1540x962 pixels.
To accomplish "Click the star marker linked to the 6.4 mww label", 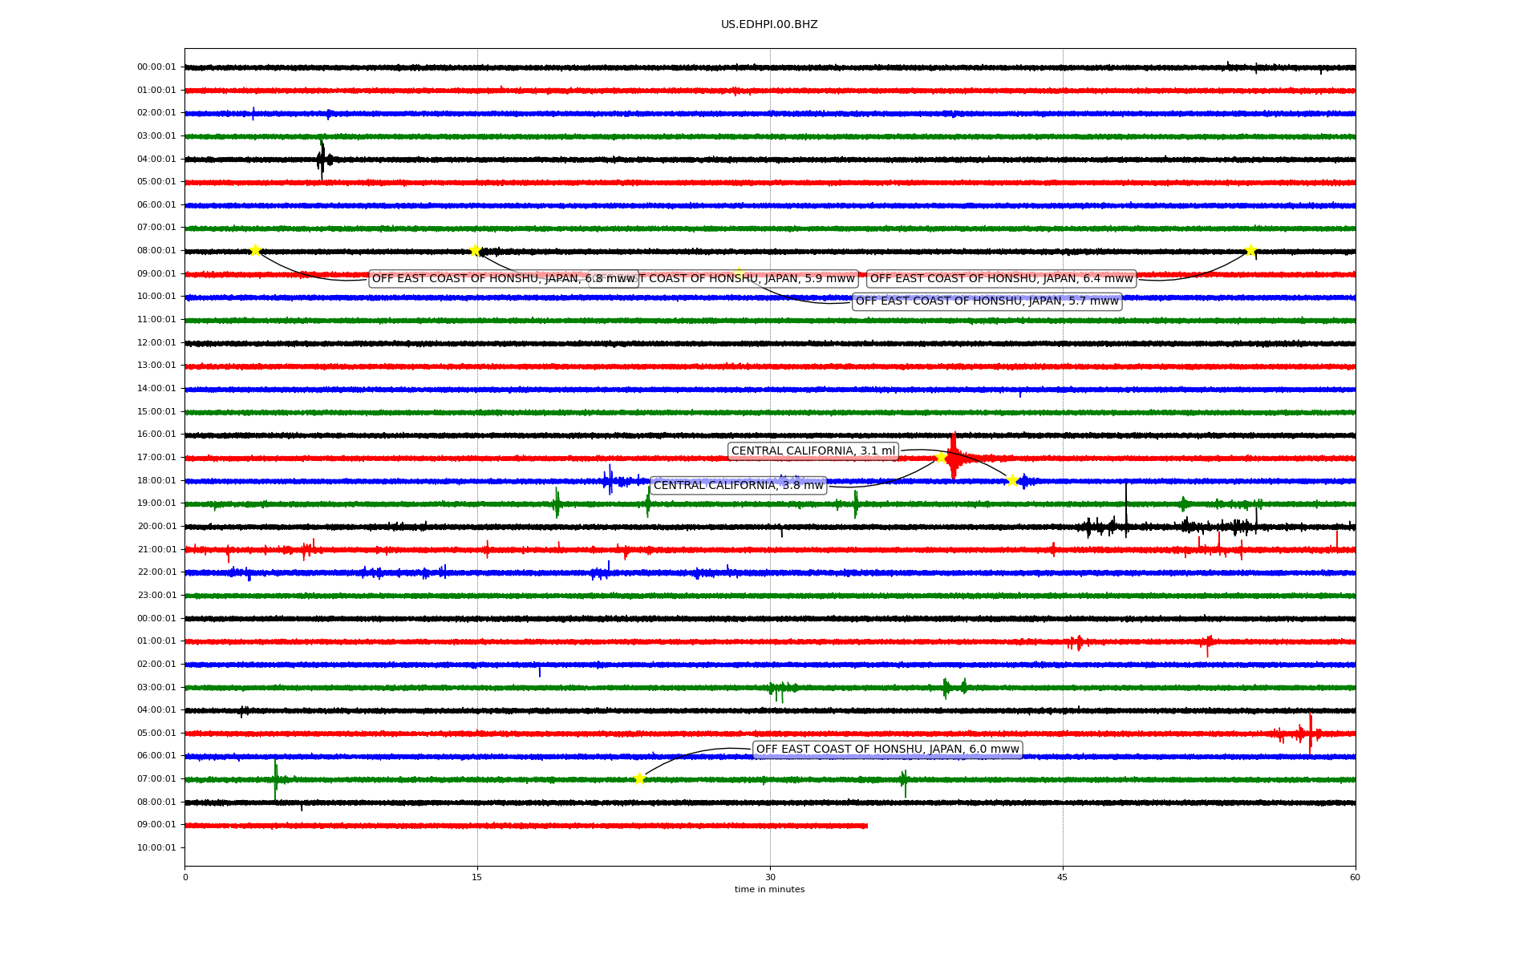I will [1250, 251].
